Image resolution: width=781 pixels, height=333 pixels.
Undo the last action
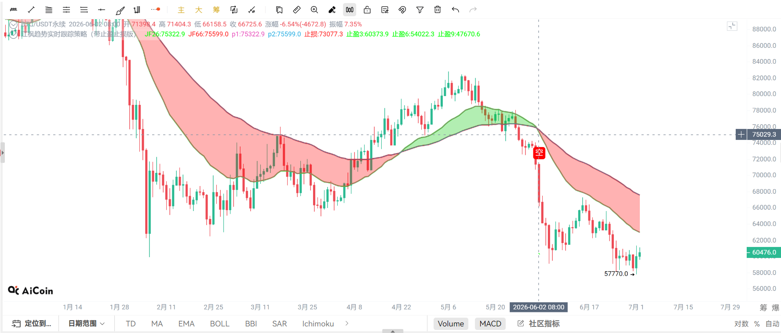click(456, 10)
